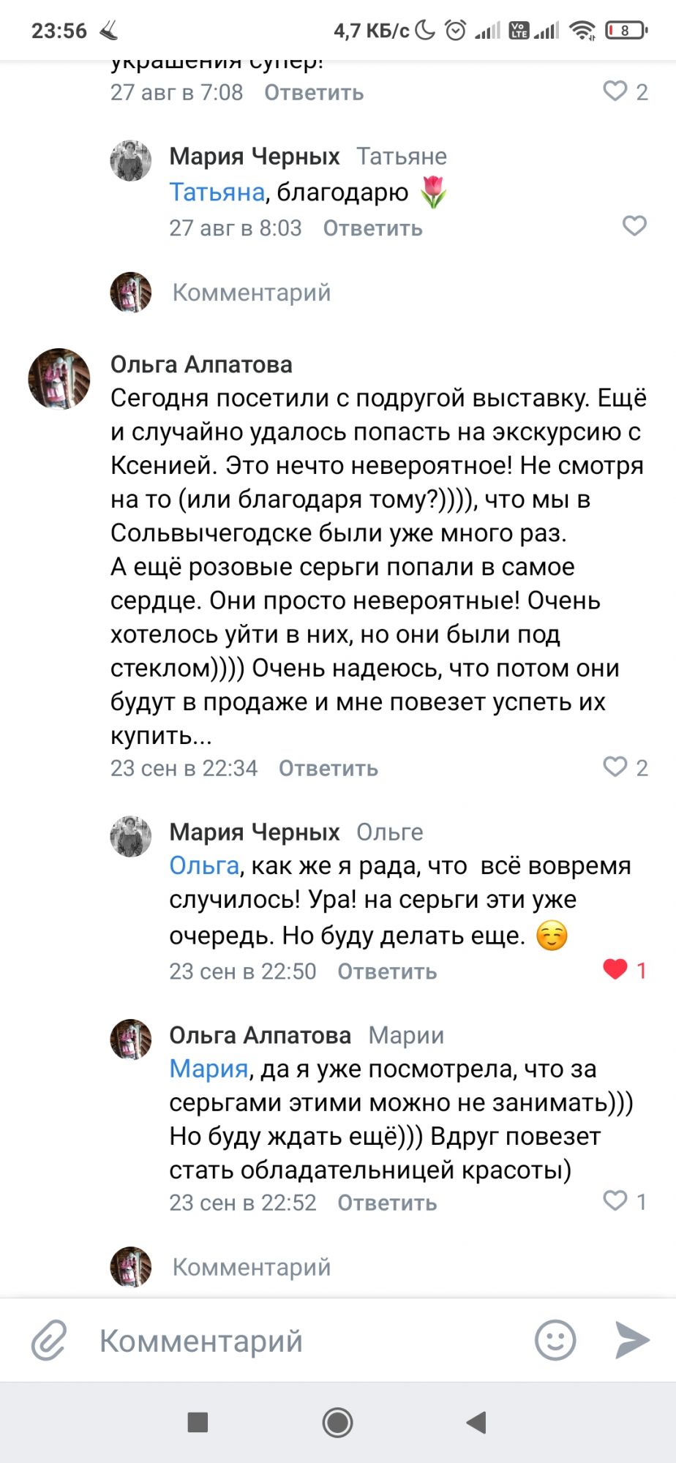The image size is (676, 1463).
Task: Like Ольга Алпатова's long exhibition comment
Action: pos(615,767)
